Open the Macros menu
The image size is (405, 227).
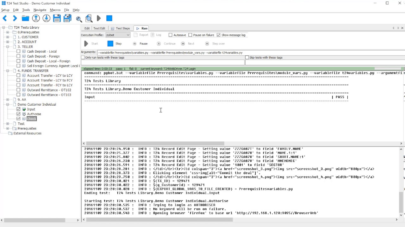point(55,10)
